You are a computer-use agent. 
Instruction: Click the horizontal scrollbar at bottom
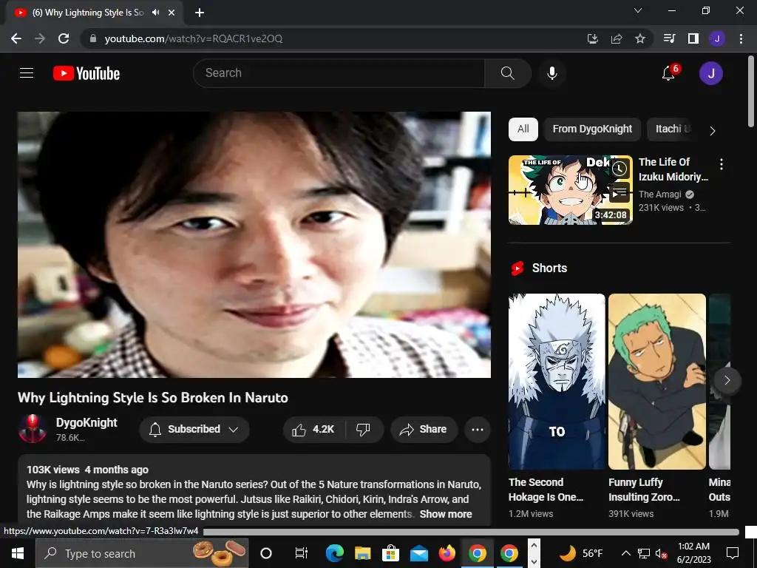click(x=471, y=532)
